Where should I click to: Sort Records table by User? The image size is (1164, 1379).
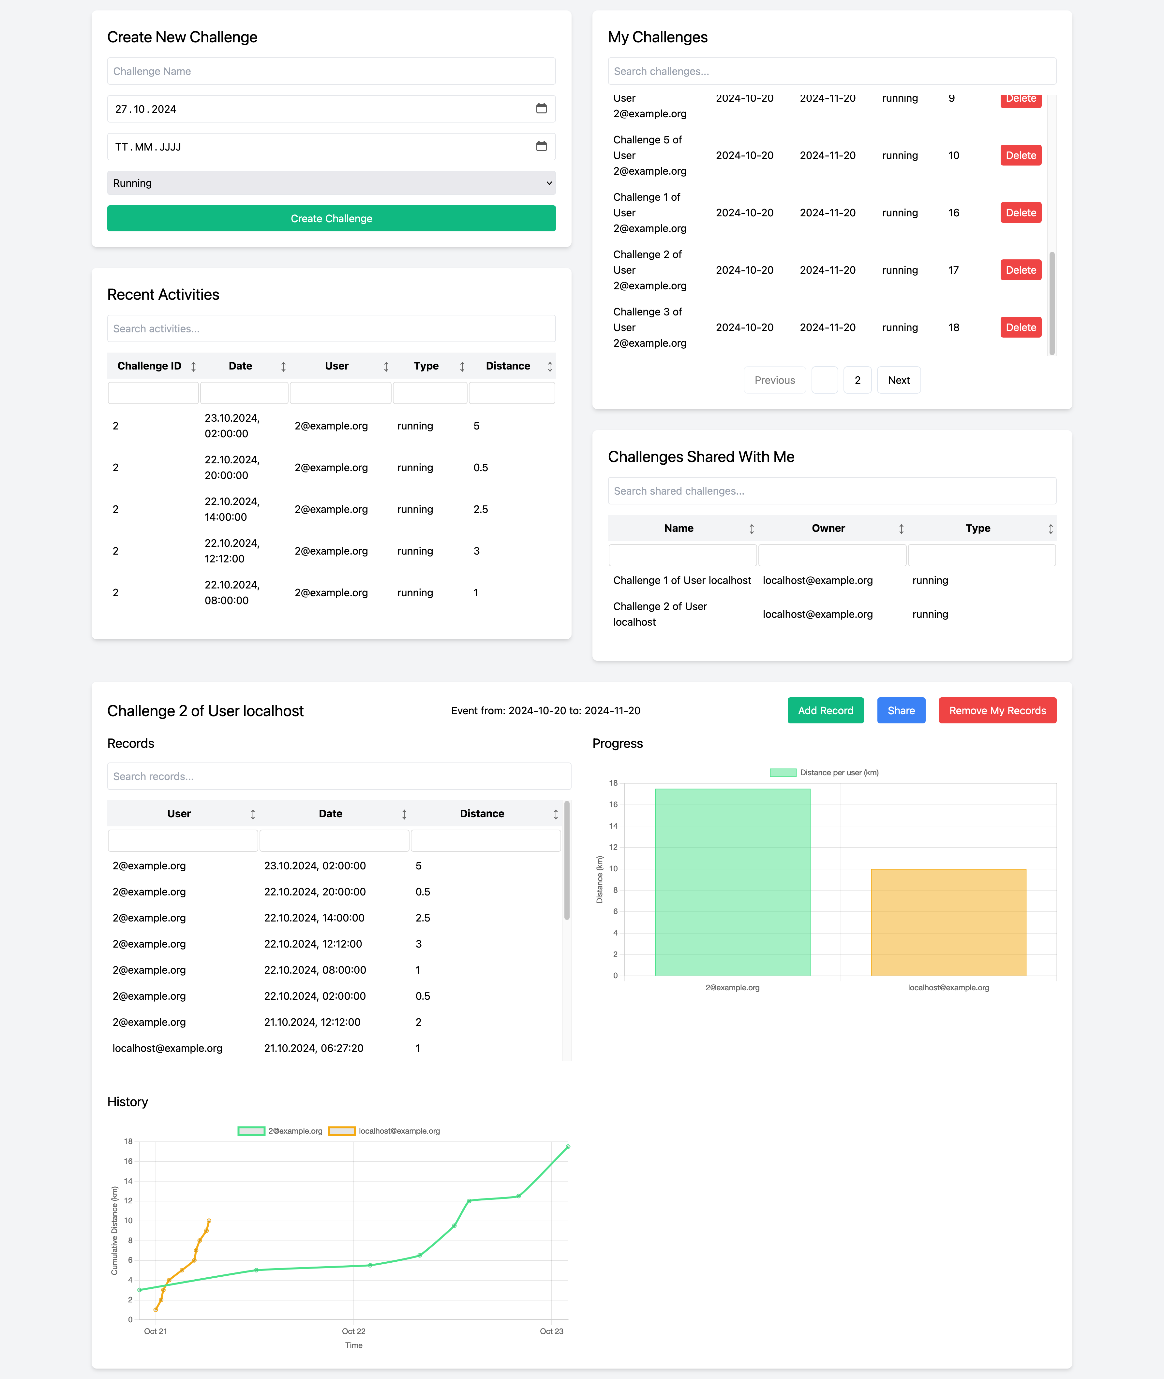[x=253, y=815]
